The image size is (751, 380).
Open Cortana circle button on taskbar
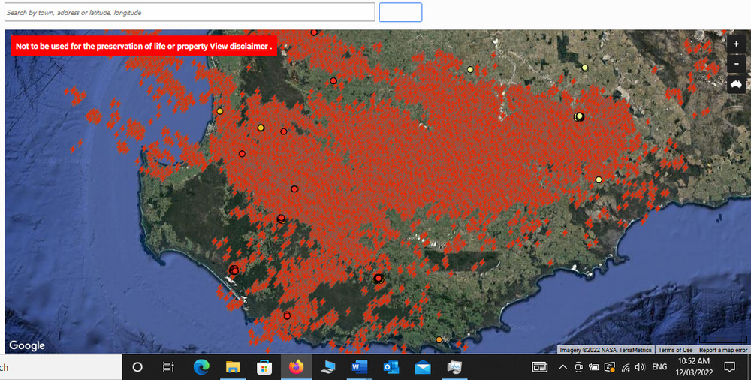[137, 367]
